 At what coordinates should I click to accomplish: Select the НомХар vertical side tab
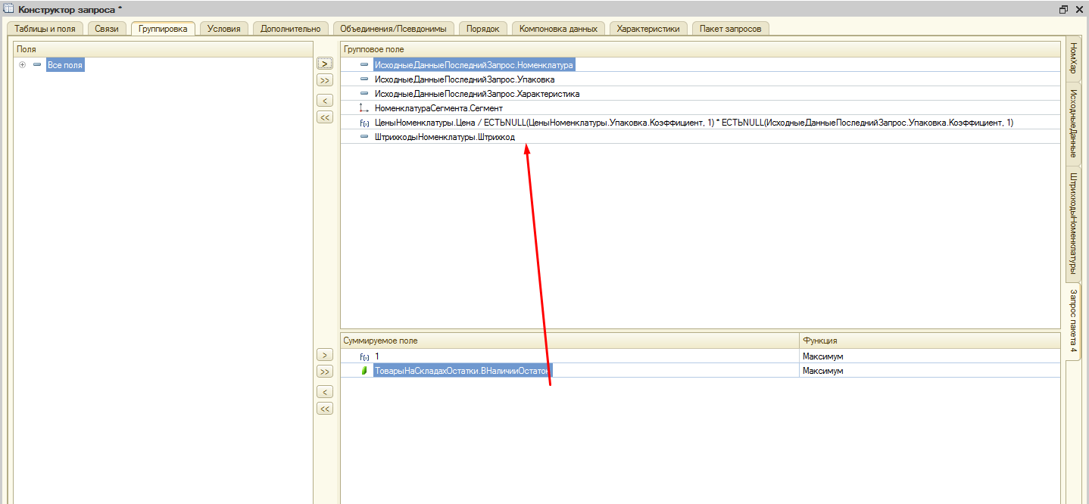pyautogui.click(x=1073, y=58)
